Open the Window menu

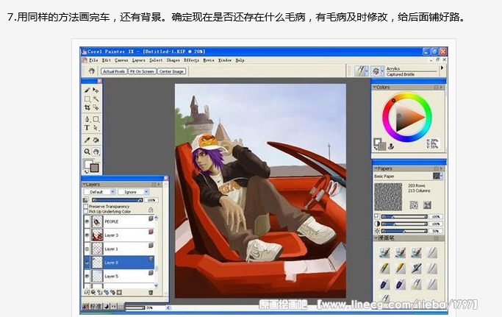pyautogui.click(x=225, y=60)
